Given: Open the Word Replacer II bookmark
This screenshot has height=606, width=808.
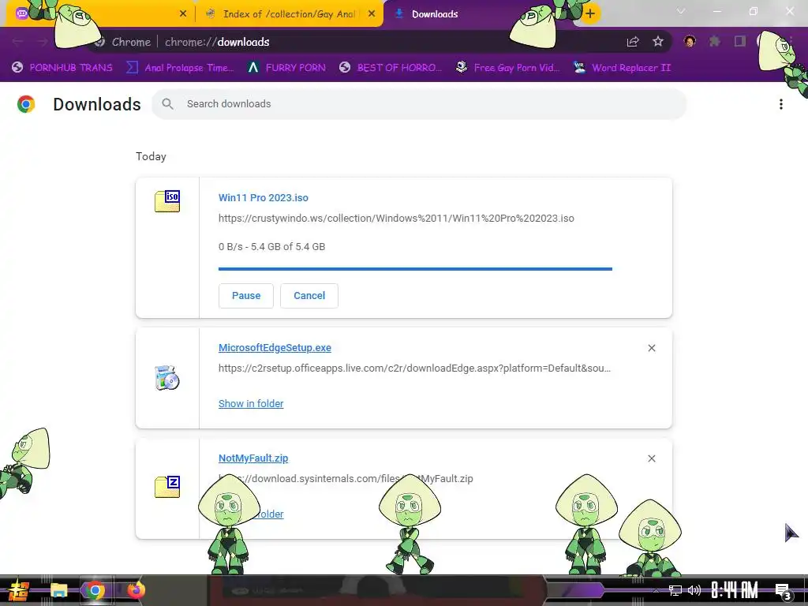Looking at the screenshot, I should [x=622, y=68].
